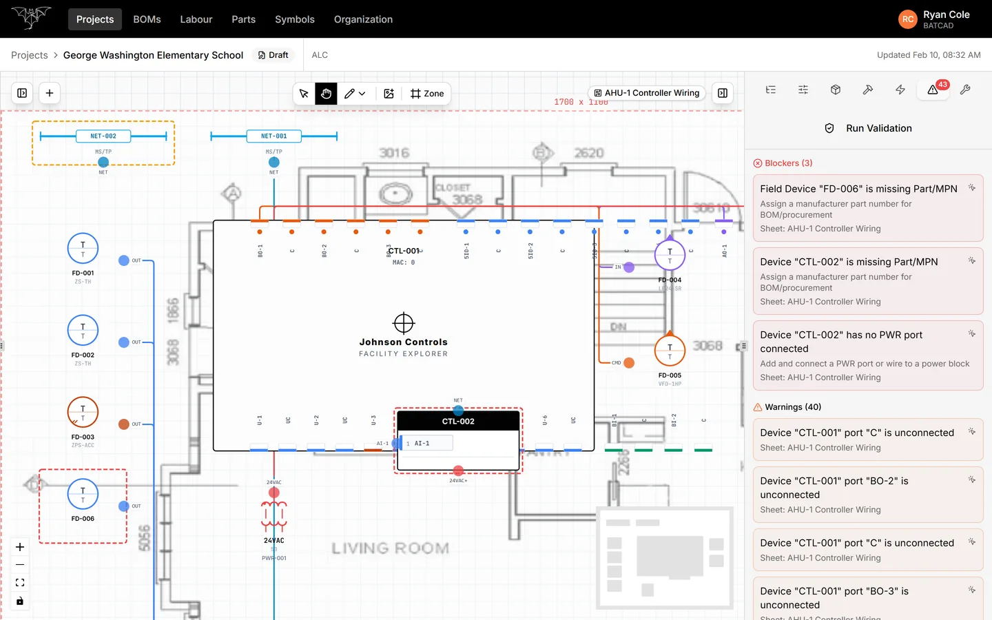Open the hammer tool panel tab
Image resolution: width=992 pixels, height=620 pixels.
868,90
